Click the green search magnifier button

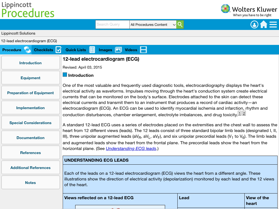point(180,24)
